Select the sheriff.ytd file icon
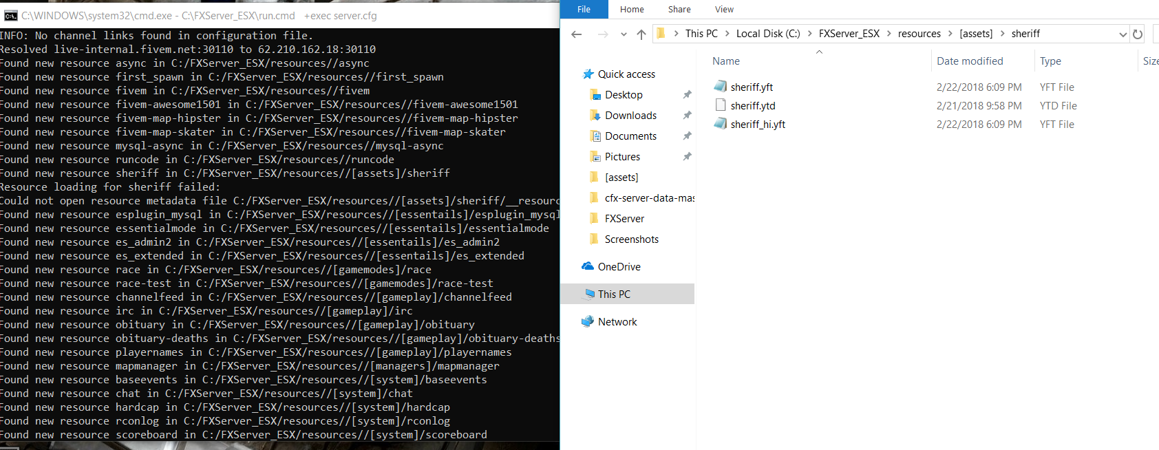Screen dimensions: 1159x450 [721, 105]
